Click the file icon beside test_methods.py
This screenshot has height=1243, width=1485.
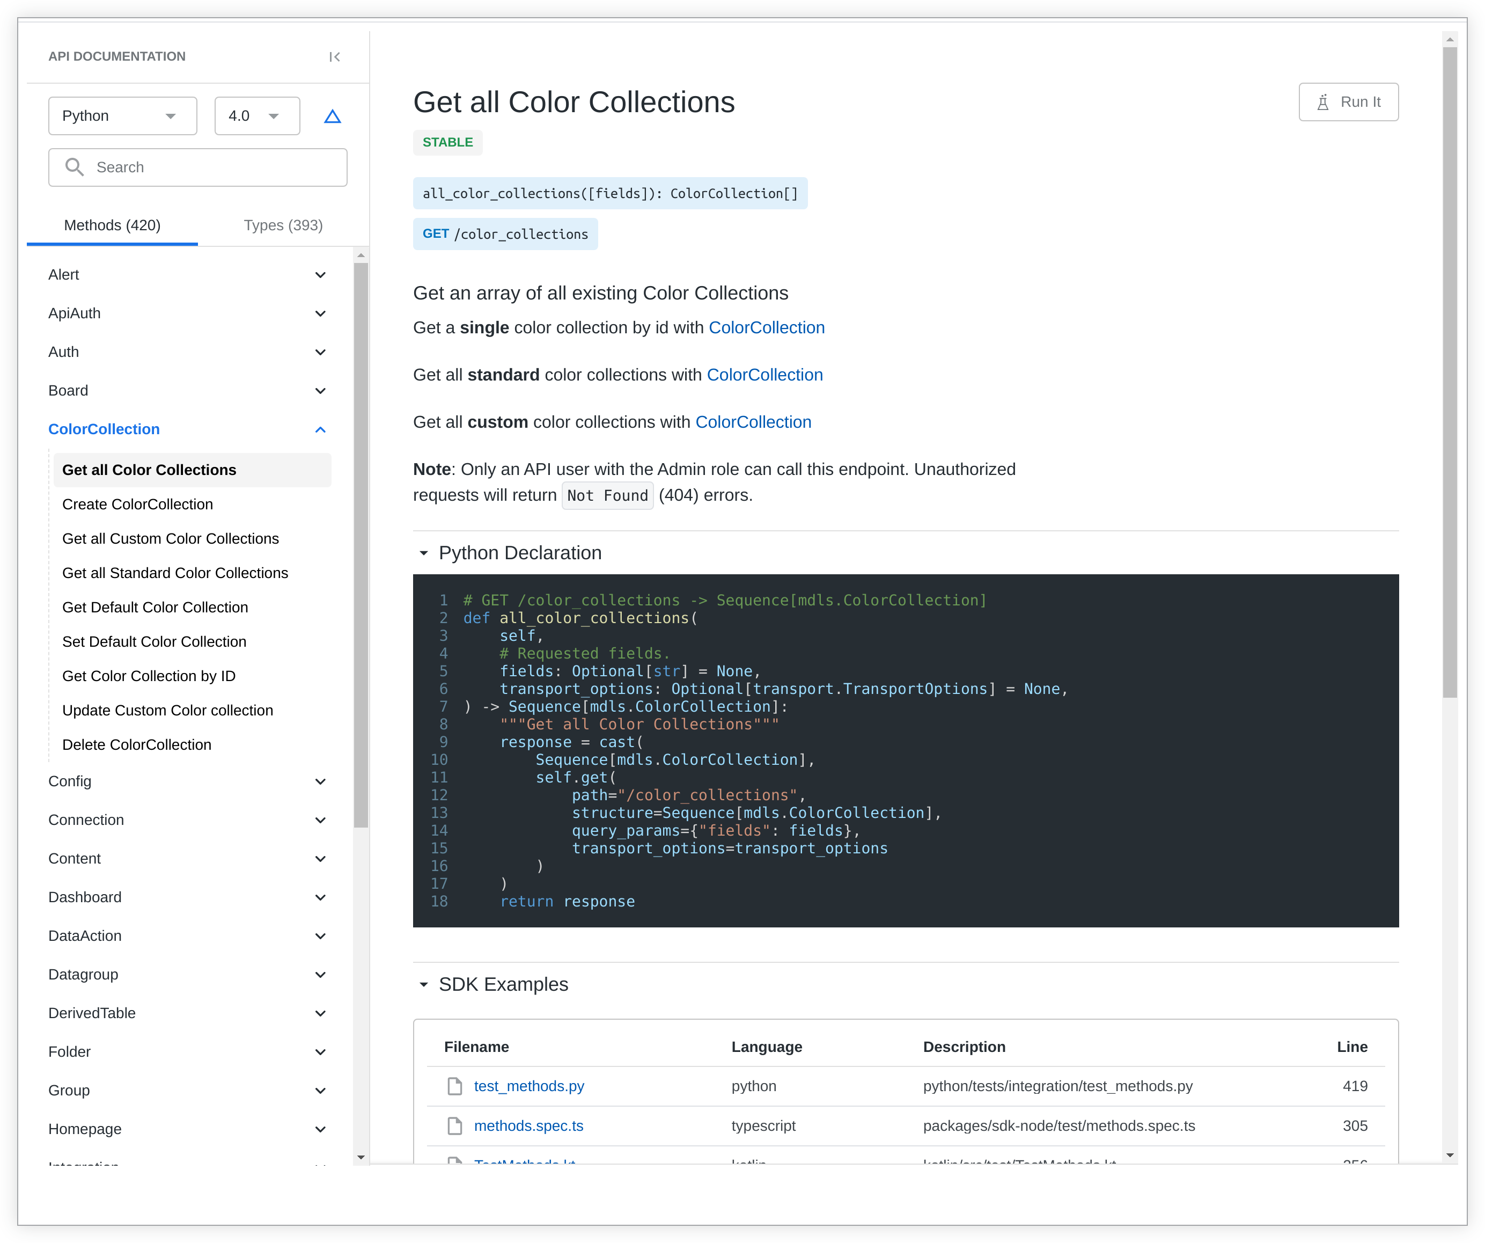[x=455, y=1086]
